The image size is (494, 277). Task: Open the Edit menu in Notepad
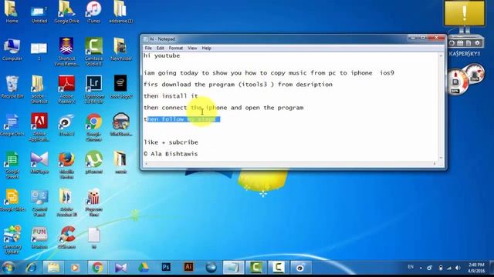[x=160, y=48]
